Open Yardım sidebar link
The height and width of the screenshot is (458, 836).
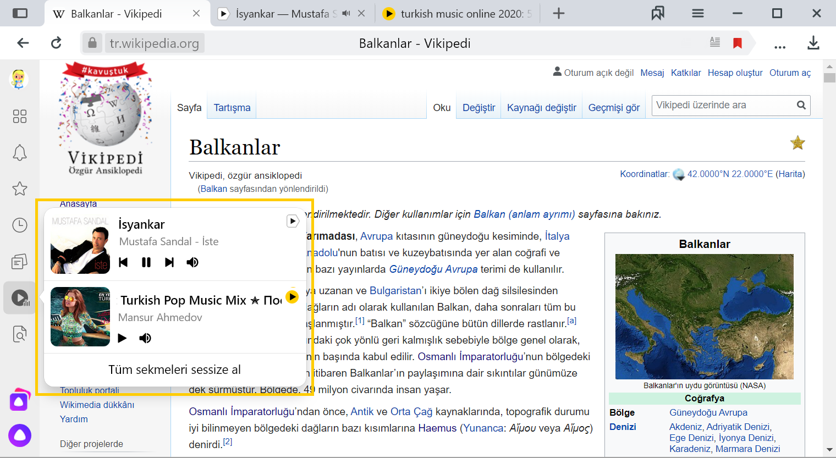pyautogui.click(x=74, y=419)
